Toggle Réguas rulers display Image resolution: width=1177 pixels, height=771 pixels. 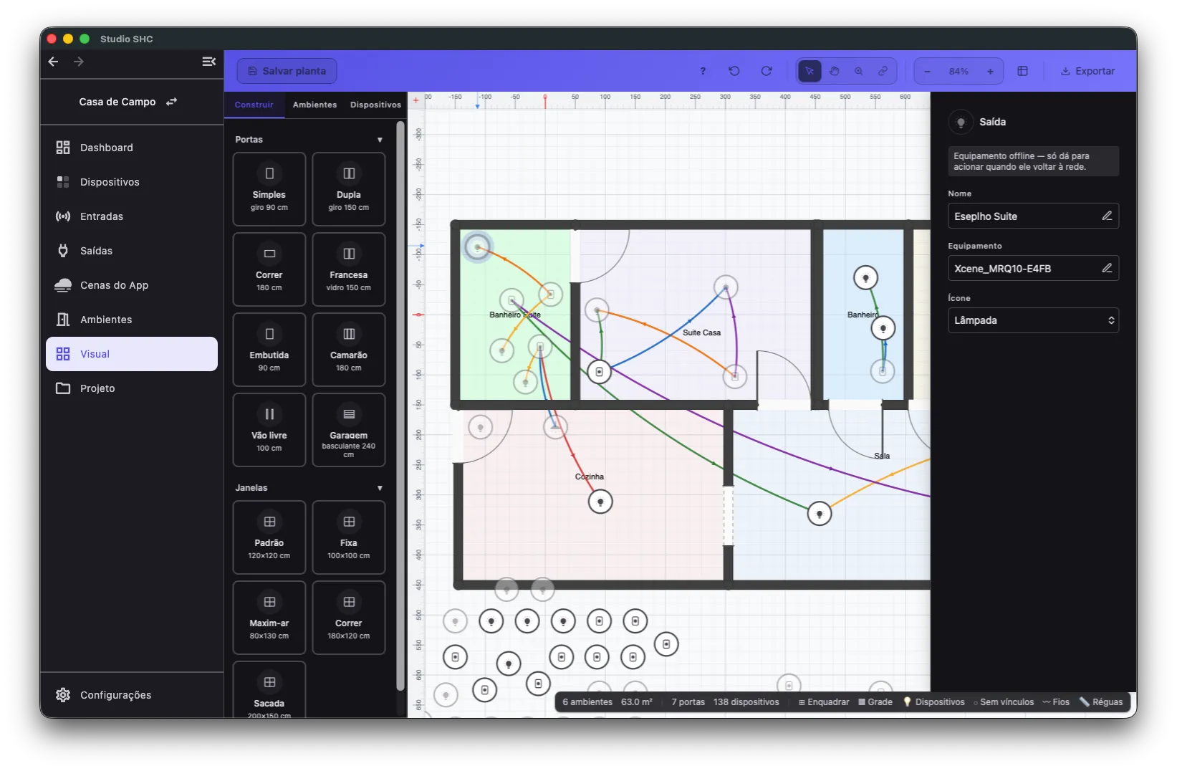coord(1101,702)
